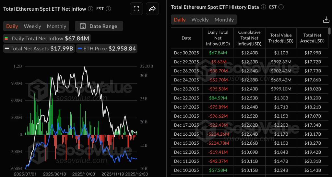The width and height of the screenshot is (332, 177).
Task: Select the Daily tab in history table
Action: 180,20
